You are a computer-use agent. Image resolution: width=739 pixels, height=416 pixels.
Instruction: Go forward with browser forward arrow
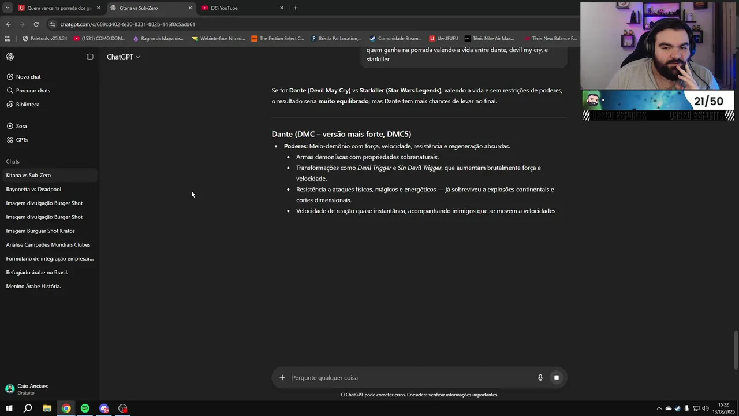click(x=23, y=24)
